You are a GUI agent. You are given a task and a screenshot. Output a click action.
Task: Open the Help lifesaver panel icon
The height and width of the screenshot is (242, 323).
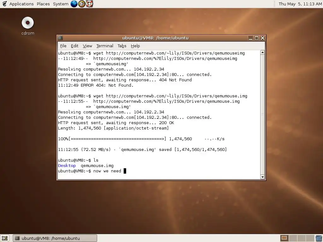point(89,4)
